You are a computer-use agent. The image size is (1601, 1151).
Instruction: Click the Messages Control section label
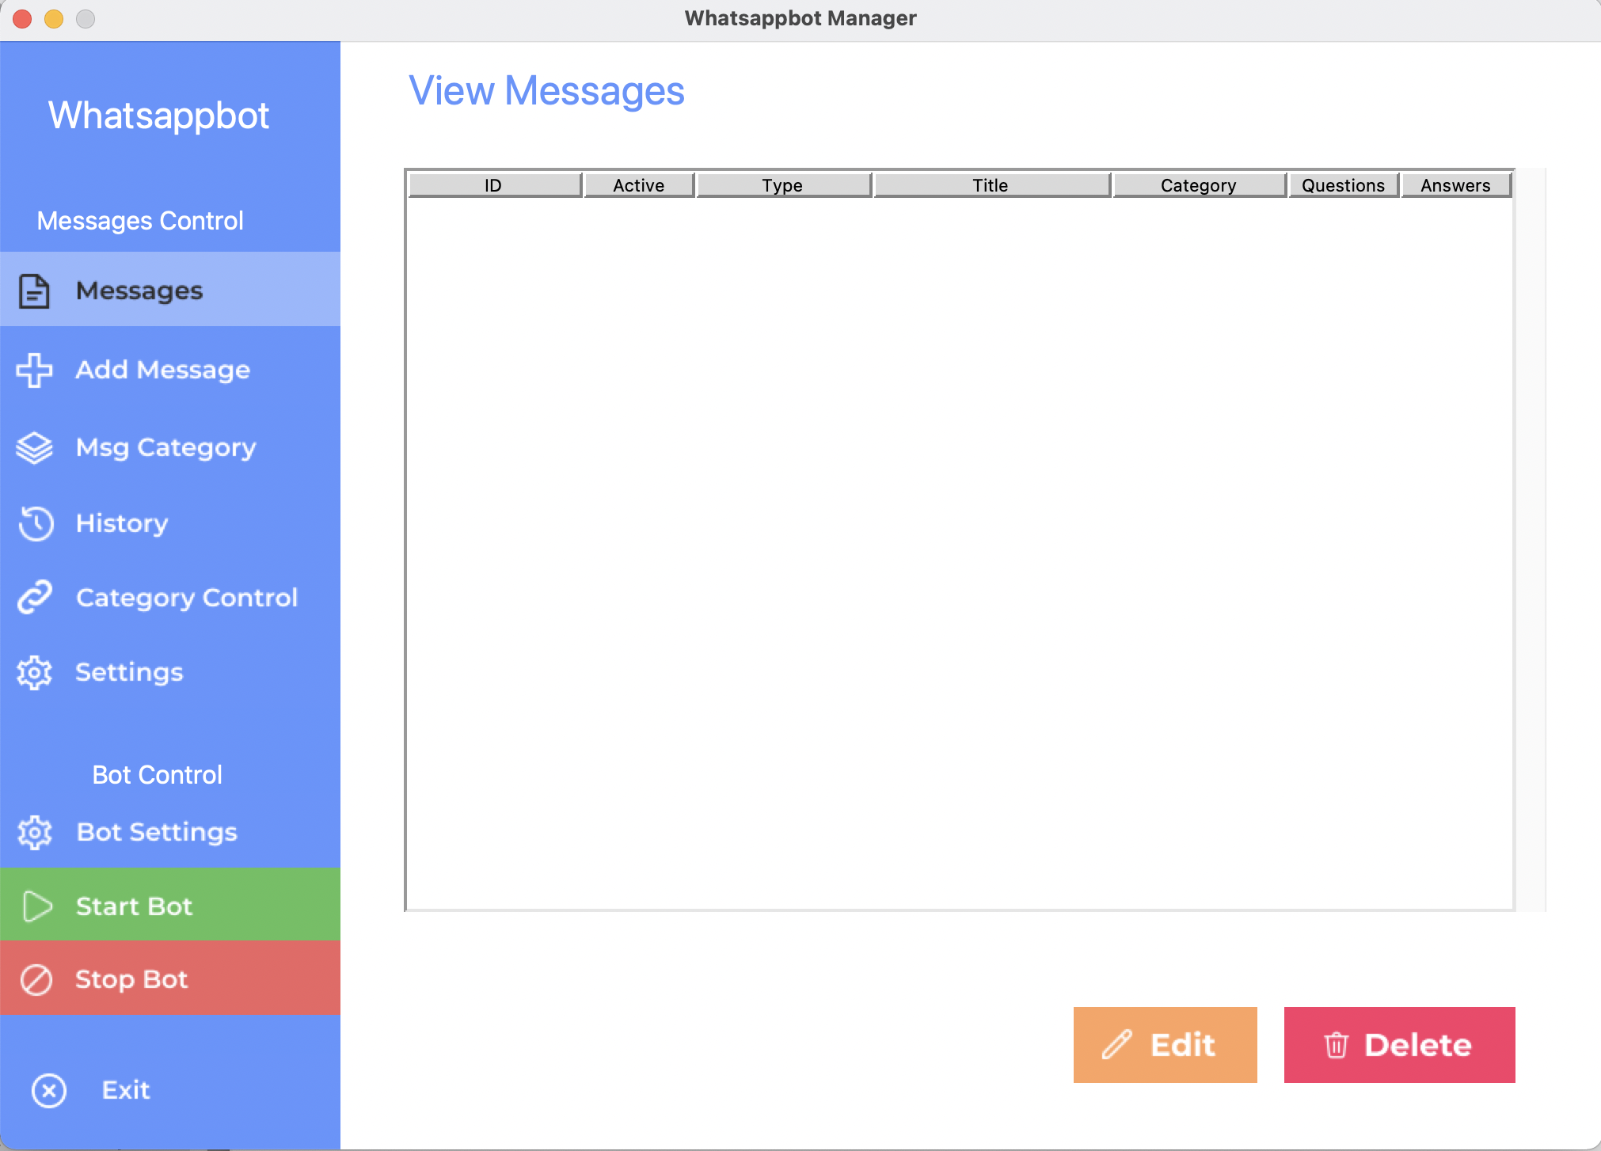(x=140, y=221)
